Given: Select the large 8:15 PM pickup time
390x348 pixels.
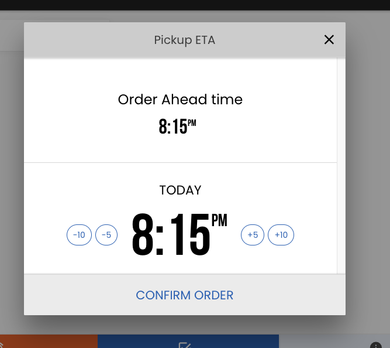Looking at the screenshot, I should (180, 234).
